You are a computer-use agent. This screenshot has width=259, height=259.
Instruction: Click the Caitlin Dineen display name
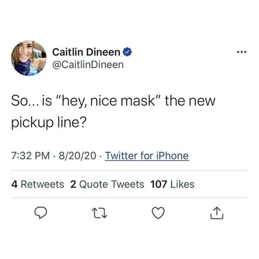[86, 52]
